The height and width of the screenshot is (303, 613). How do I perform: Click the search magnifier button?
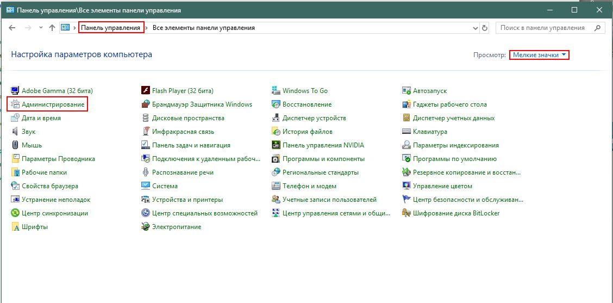[x=597, y=28]
